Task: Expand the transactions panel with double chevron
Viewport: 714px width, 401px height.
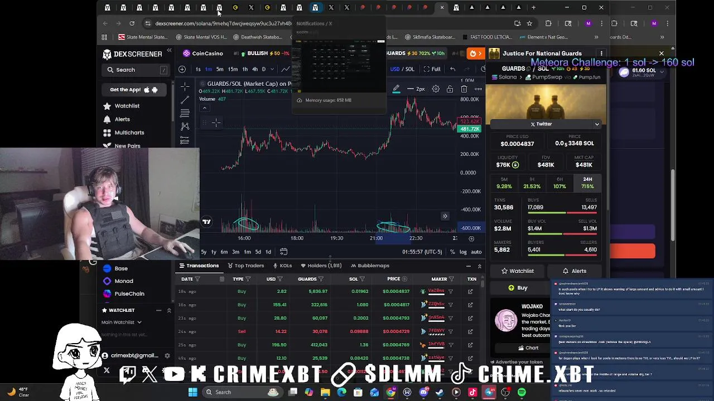Action: 479,266
